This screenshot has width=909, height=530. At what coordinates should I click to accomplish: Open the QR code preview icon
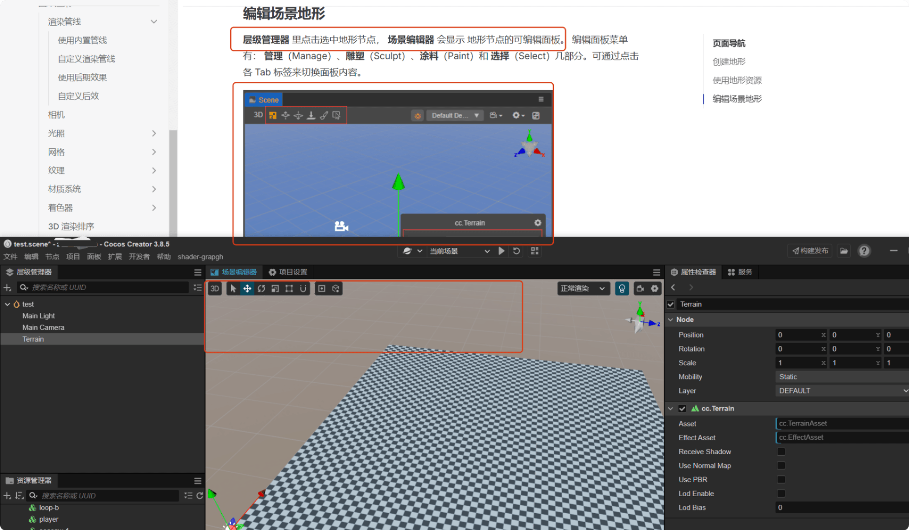click(x=535, y=251)
